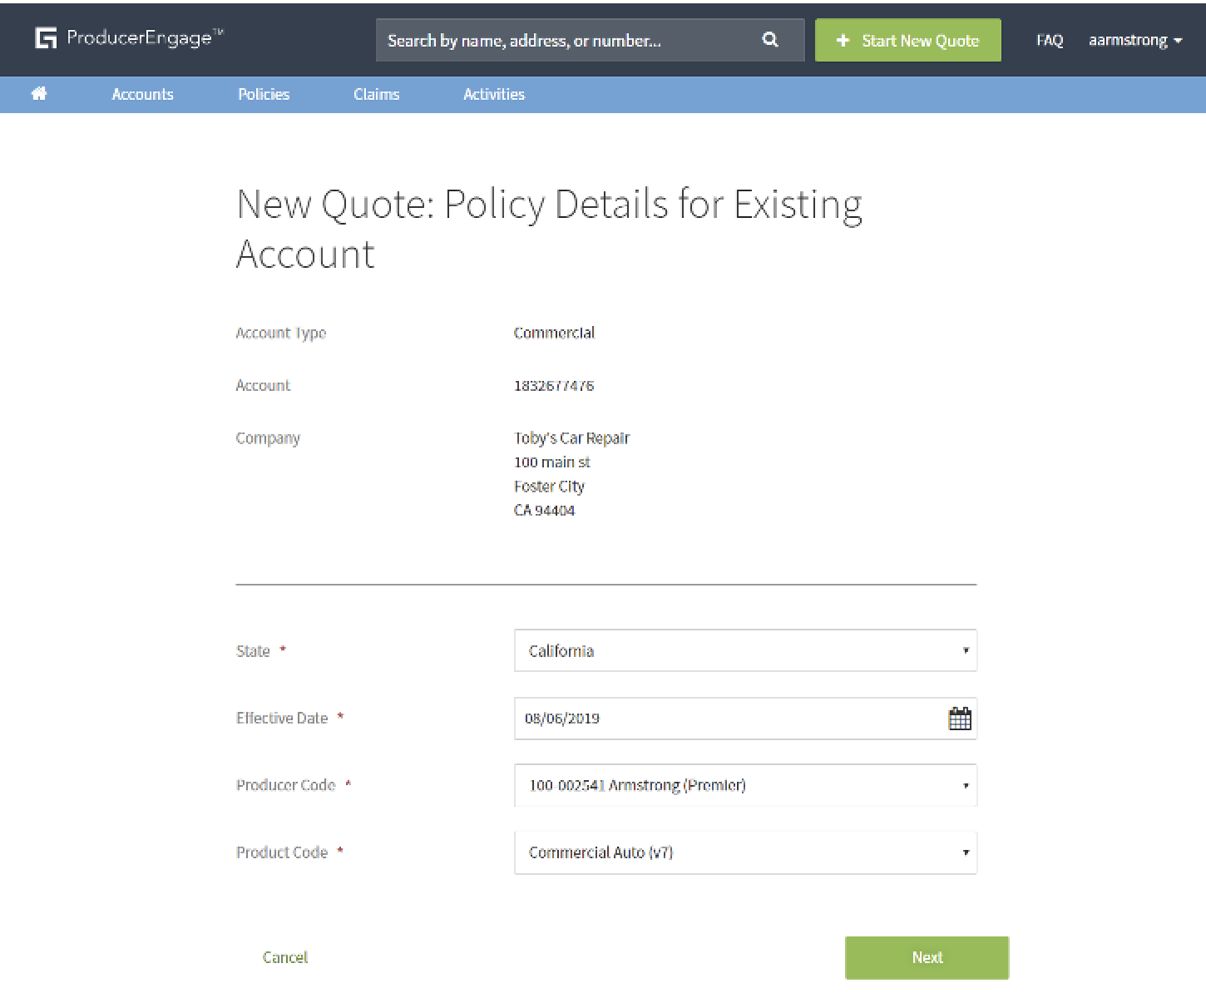1206x993 pixels.
Task: Open the FAQ link
Action: coord(1049,40)
